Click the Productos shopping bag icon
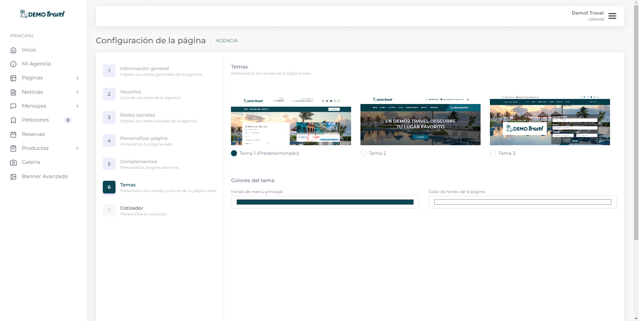The image size is (639, 321). click(13, 149)
